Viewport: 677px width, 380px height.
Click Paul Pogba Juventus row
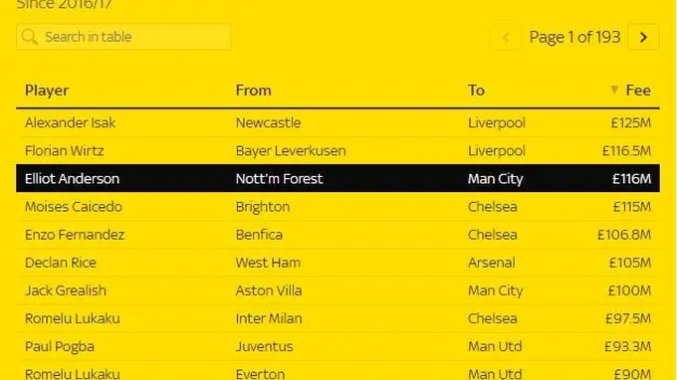[338, 346]
